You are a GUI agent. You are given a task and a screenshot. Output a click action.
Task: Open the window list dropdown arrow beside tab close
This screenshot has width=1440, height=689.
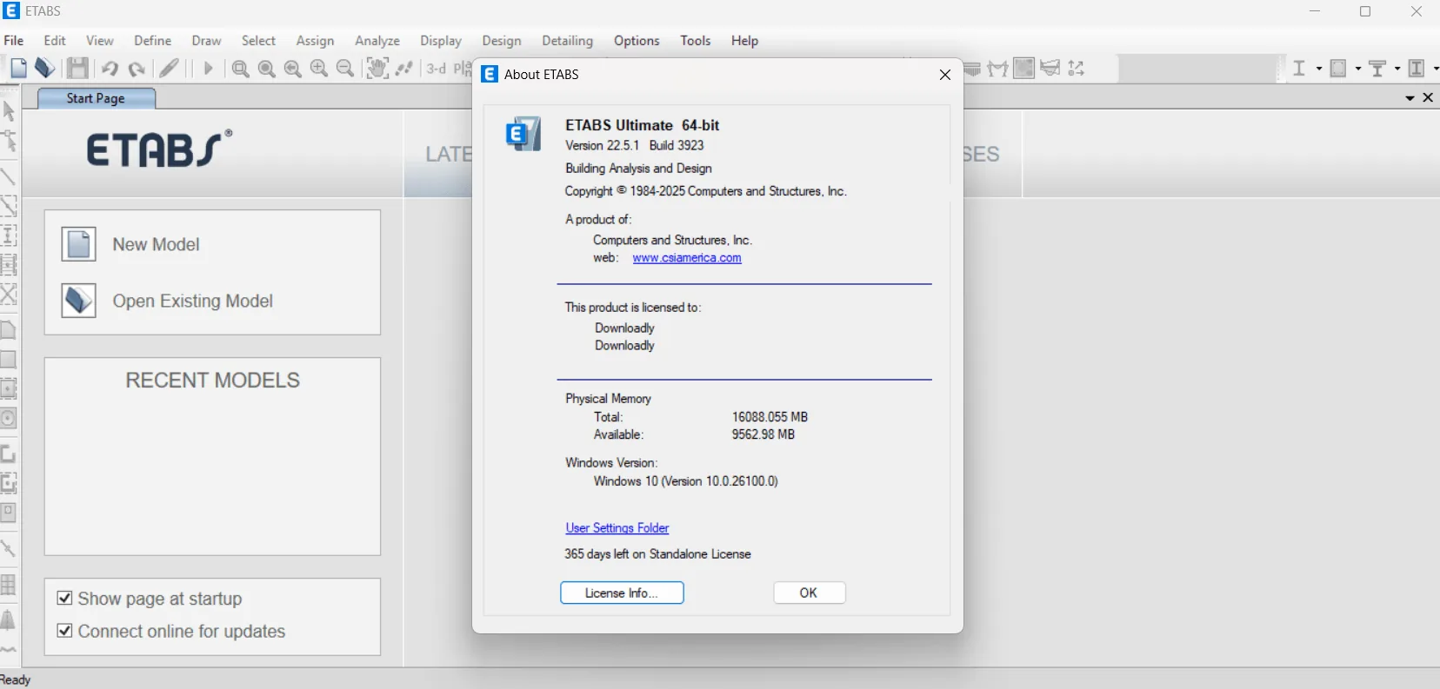click(x=1410, y=98)
